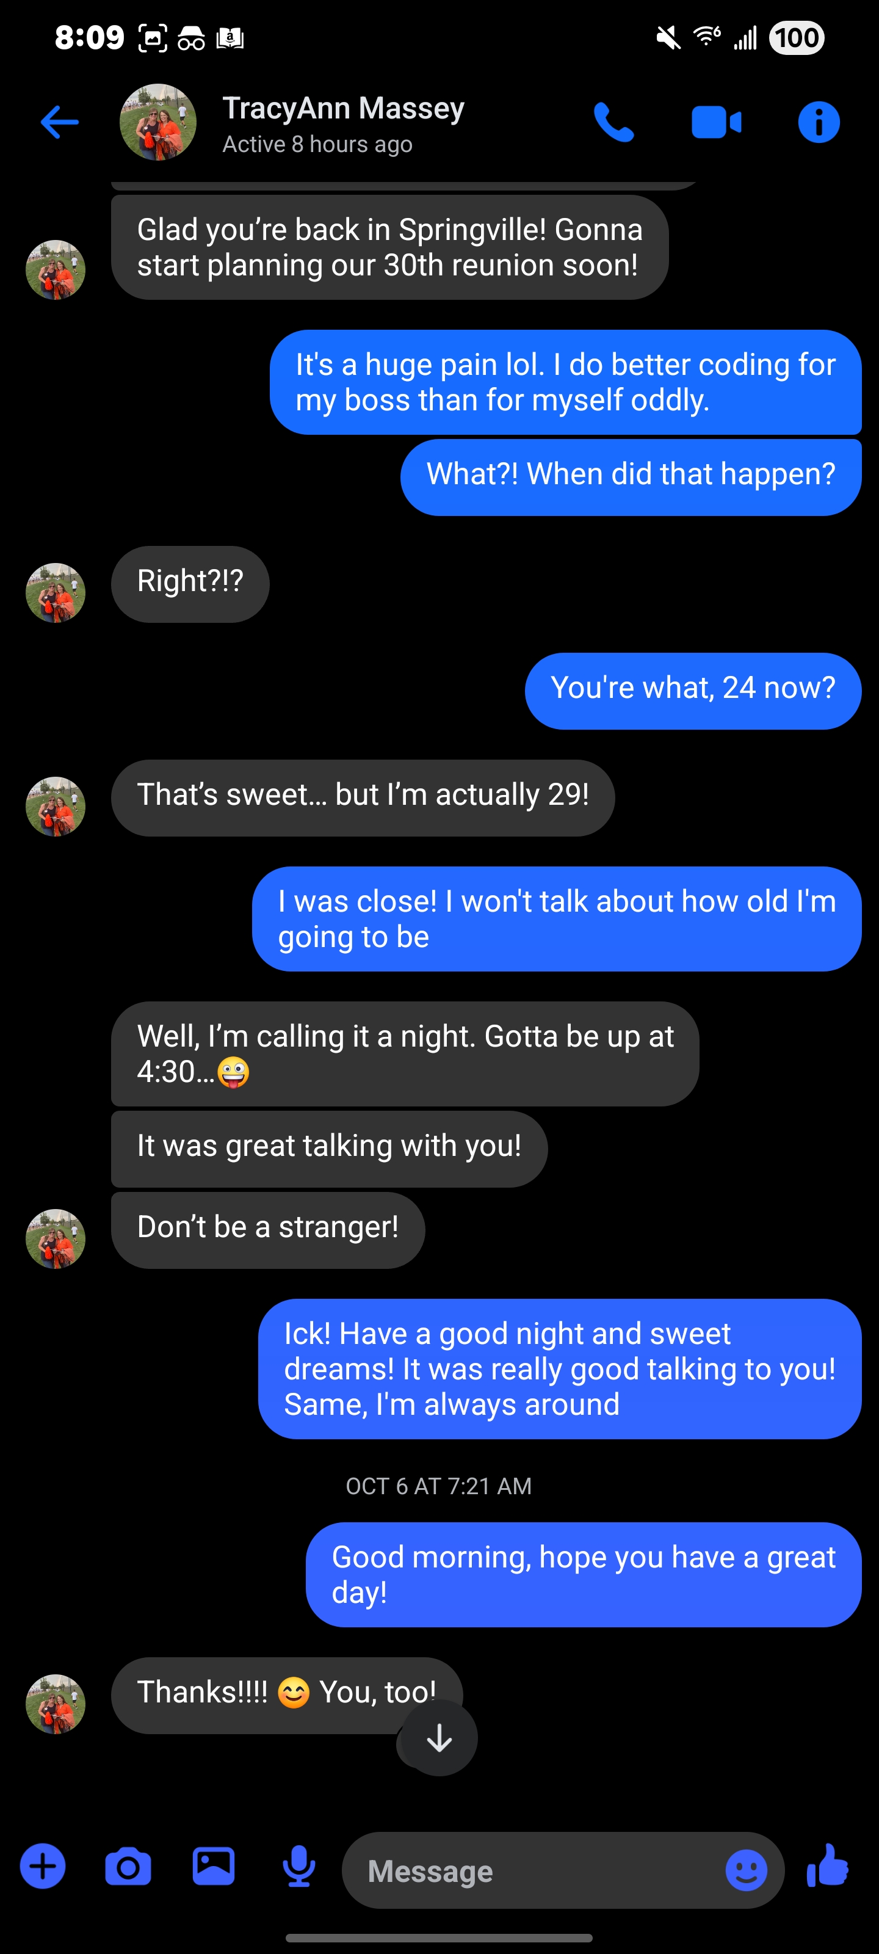Image resolution: width=879 pixels, height=1954 pixels.
Task: Tap the "Good morning" sent message
Action: point(583,1574)
